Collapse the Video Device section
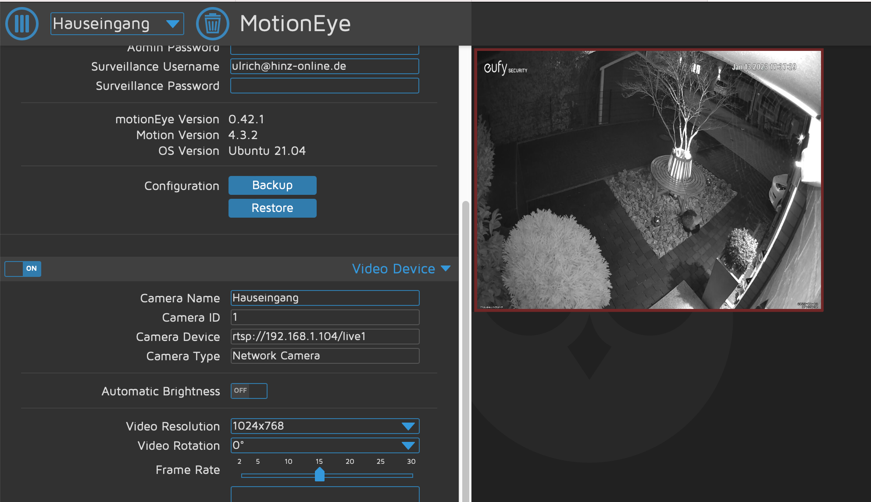 coord(401,269)
